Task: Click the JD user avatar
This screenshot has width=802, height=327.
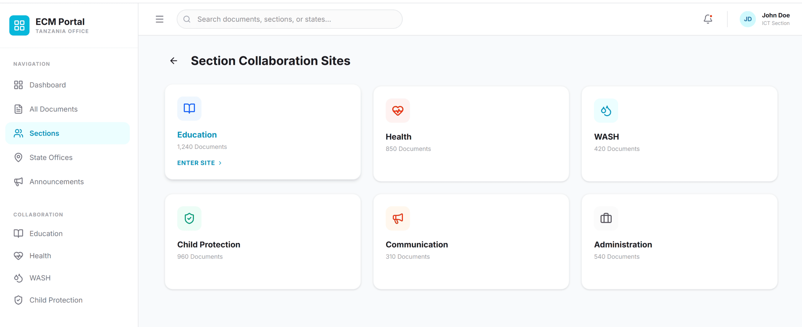Action: (747, 19)
